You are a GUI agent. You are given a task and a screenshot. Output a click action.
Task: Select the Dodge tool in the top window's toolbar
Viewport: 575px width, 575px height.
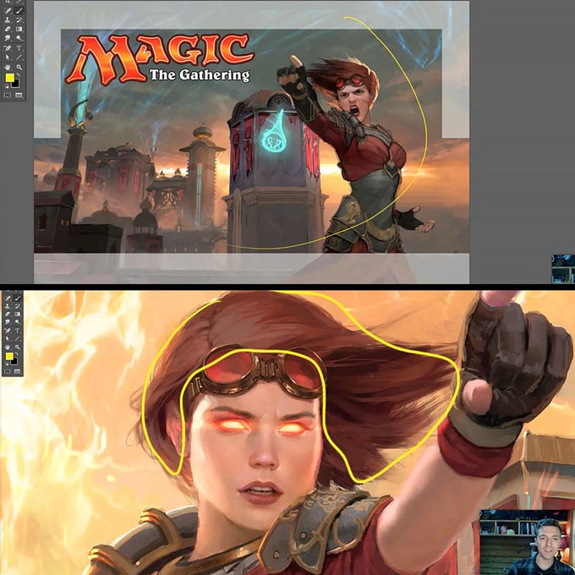[x=19, y=38]
